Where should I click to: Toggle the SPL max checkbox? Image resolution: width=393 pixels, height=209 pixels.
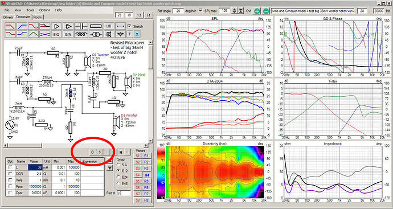(200, 10)
